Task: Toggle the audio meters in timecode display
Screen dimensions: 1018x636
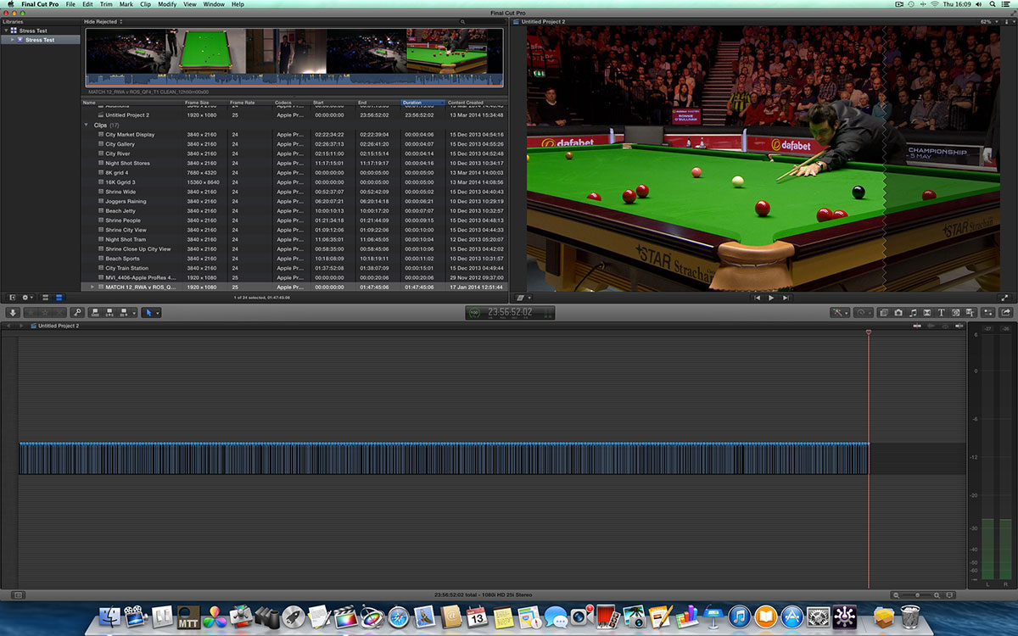Action: pos(547,313)
